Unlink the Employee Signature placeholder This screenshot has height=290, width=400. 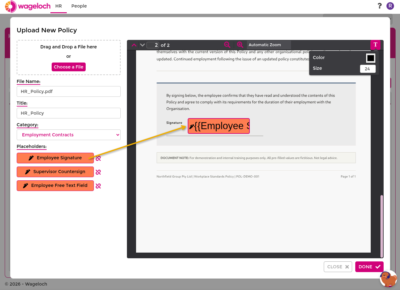coord(98,158)
